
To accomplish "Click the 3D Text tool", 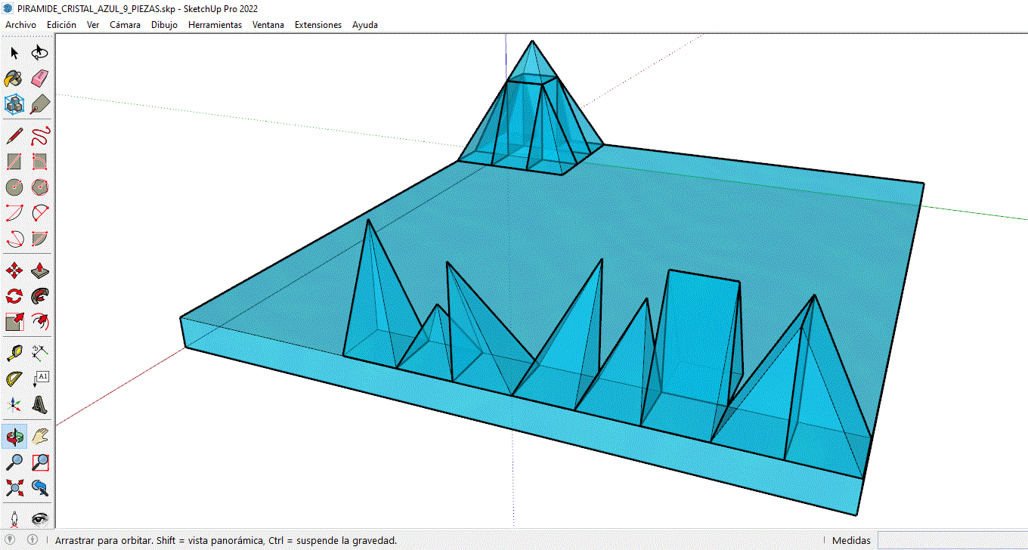I will 41,405.
